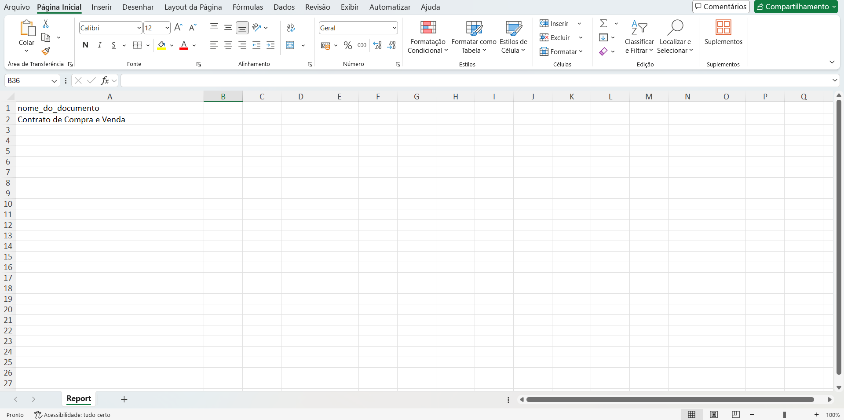Image resolution: width=844 pixels, height=420 pixels.
Task: Click the Suplementos button
Action: coord(723,33)
